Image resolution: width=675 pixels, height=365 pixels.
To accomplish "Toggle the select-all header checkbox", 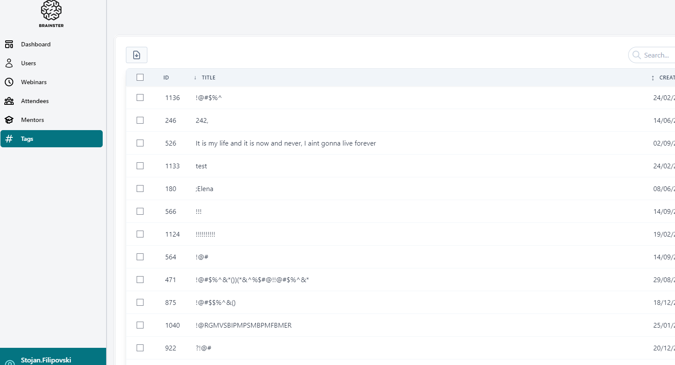I will click(140, 77).
